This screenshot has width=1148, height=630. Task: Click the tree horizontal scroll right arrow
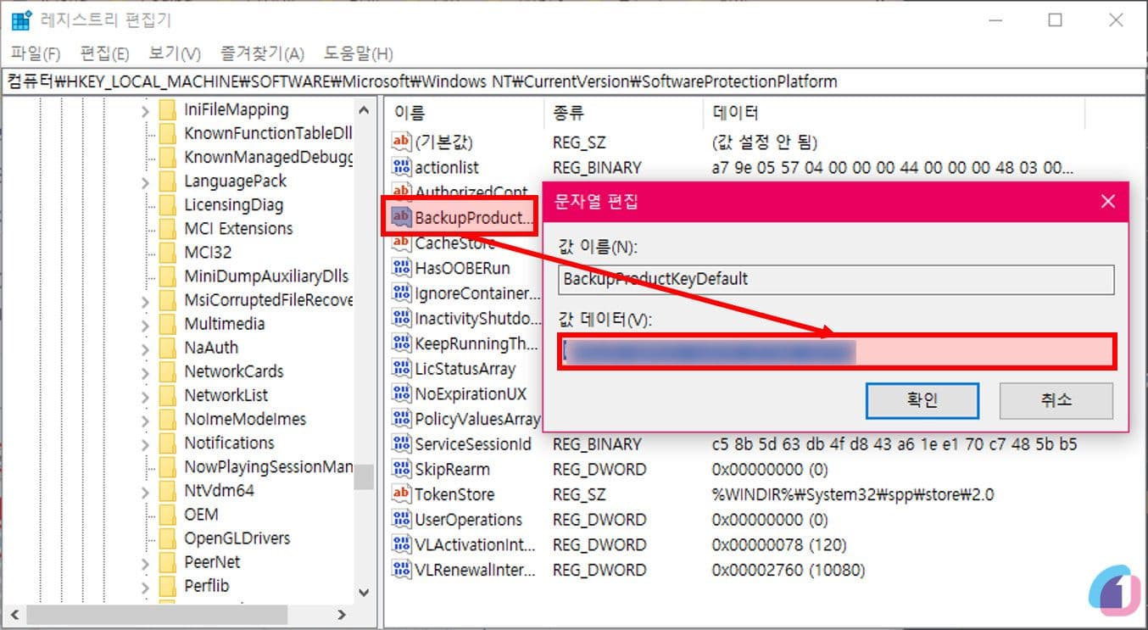342,615
